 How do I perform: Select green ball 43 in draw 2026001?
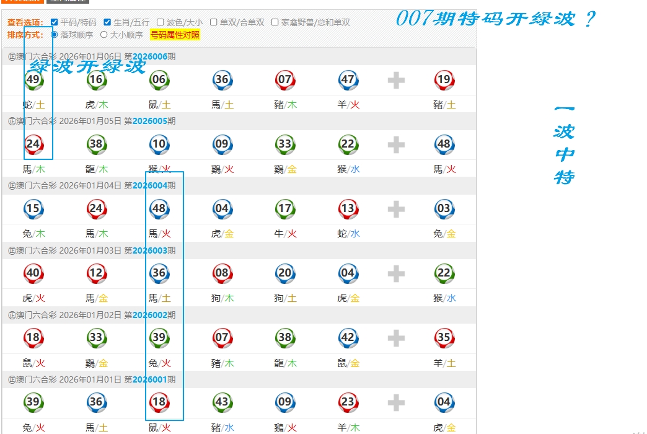[x=222, y=402]
